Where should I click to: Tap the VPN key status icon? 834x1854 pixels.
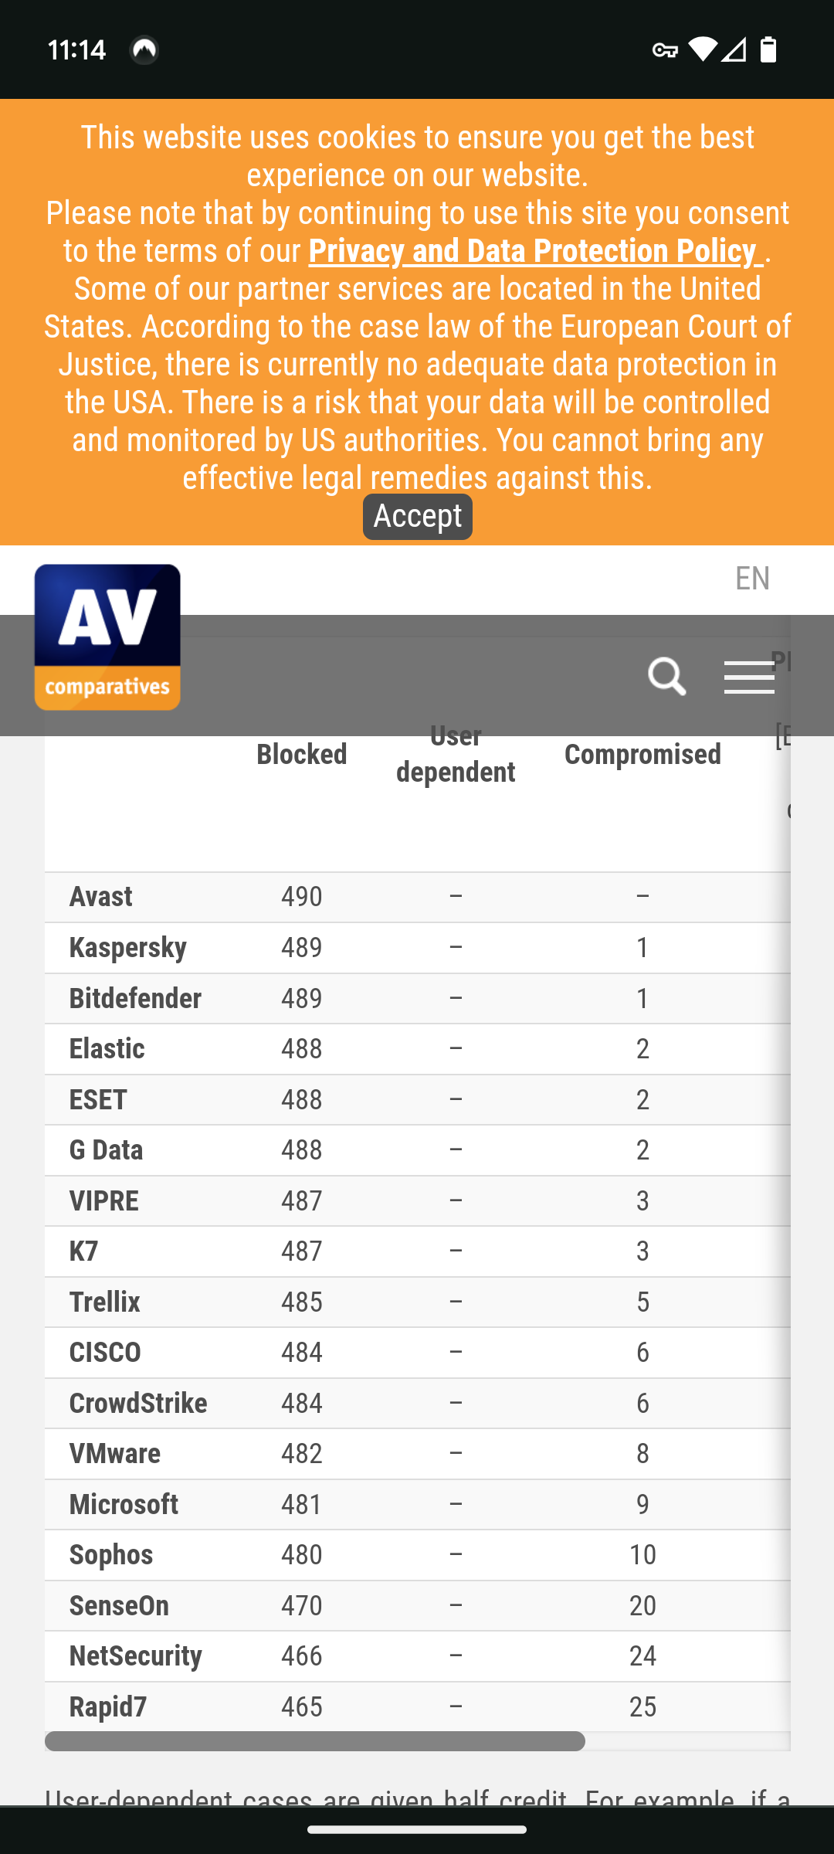664,50
